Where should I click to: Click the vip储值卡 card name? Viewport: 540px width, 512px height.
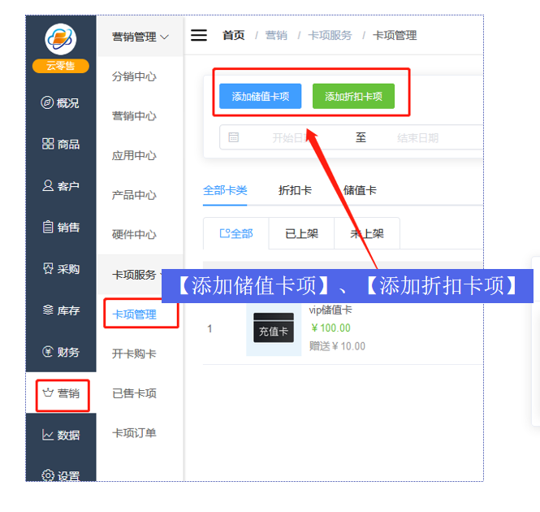pos(330,310)
